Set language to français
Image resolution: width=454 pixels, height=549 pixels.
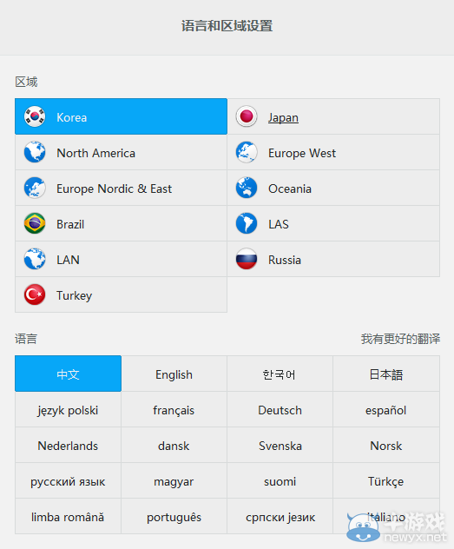pyautogui.click(x=174, y=410)
